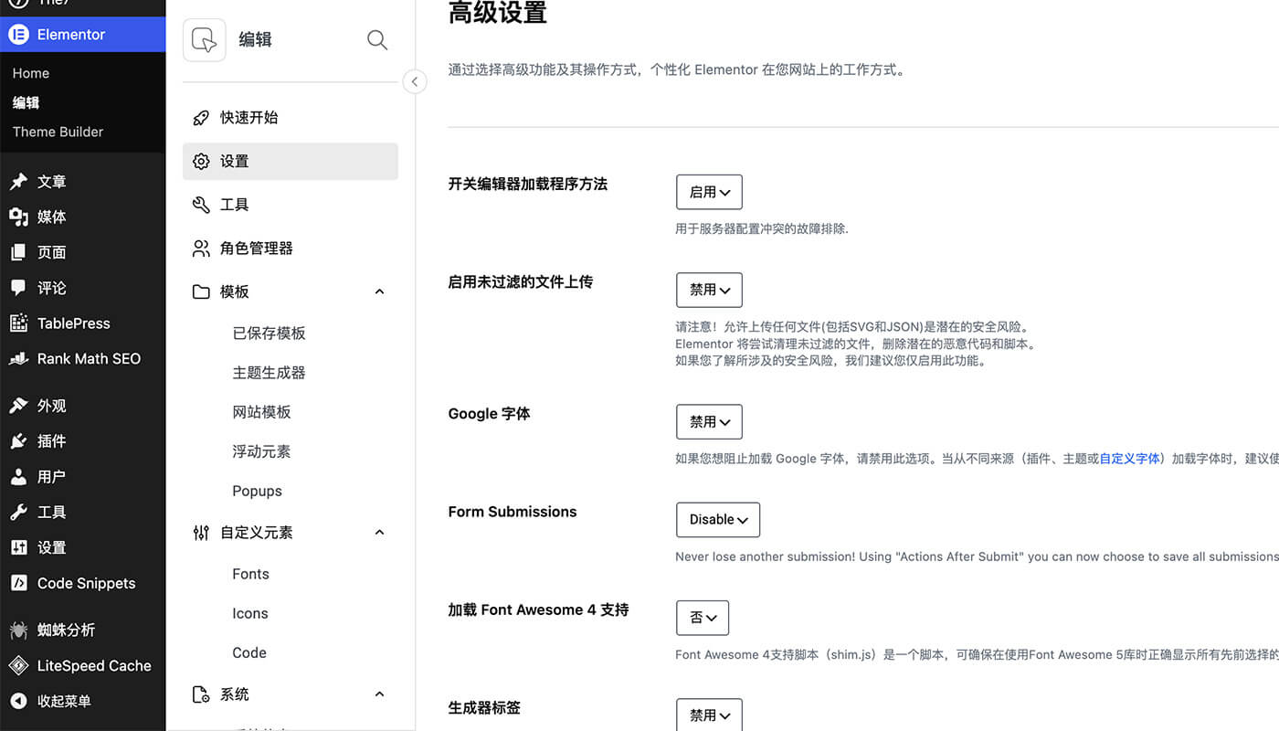Open the 加载 Font Awesome 4 支持 dropdown
The image size is (1279, 731).
coord(703,619)
